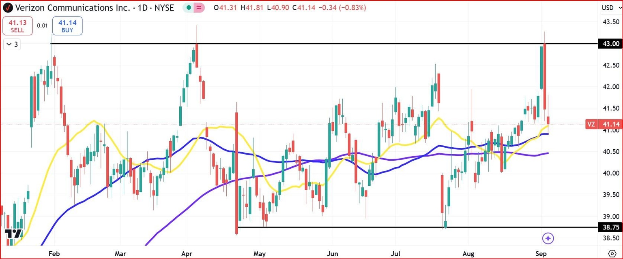The height and width of the screenshot is (259, 623).
Task: Click the O41.31 open value
Action: (x=226, y=7)
